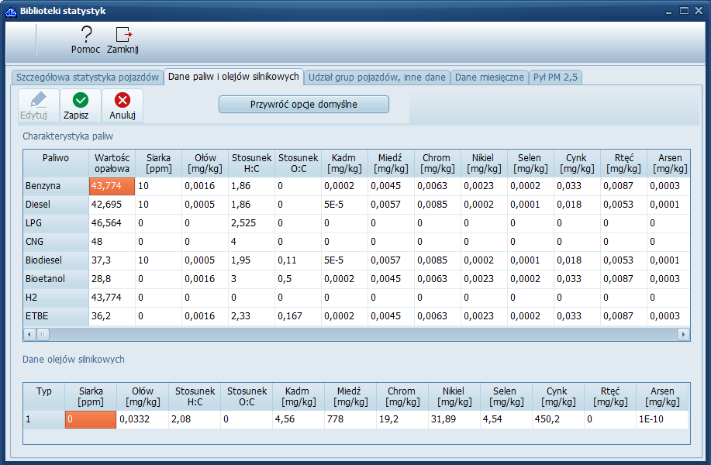Viewport: 711px width, 465px height.
Task: Click Diesel heating value 42,695
Action: [112, 205]
